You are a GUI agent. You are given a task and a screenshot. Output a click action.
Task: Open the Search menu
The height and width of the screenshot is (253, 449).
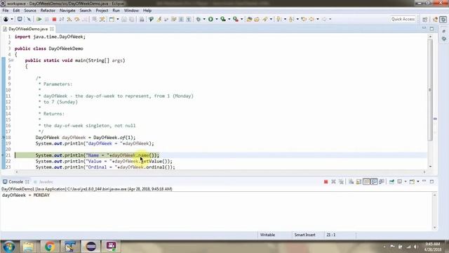pyautogui.click(x=86, y=11)
